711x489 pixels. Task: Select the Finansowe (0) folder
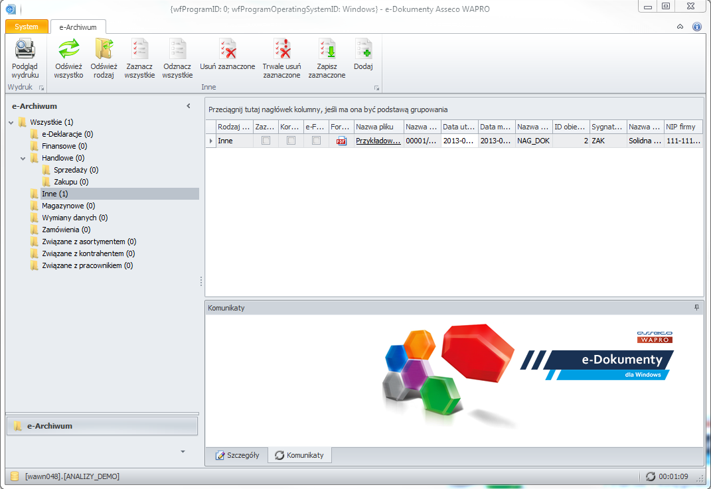(64, 146)
